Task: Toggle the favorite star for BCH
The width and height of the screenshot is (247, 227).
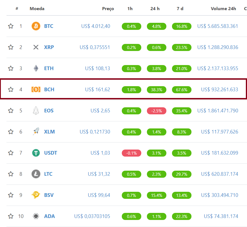Action: tap(11, 90)
